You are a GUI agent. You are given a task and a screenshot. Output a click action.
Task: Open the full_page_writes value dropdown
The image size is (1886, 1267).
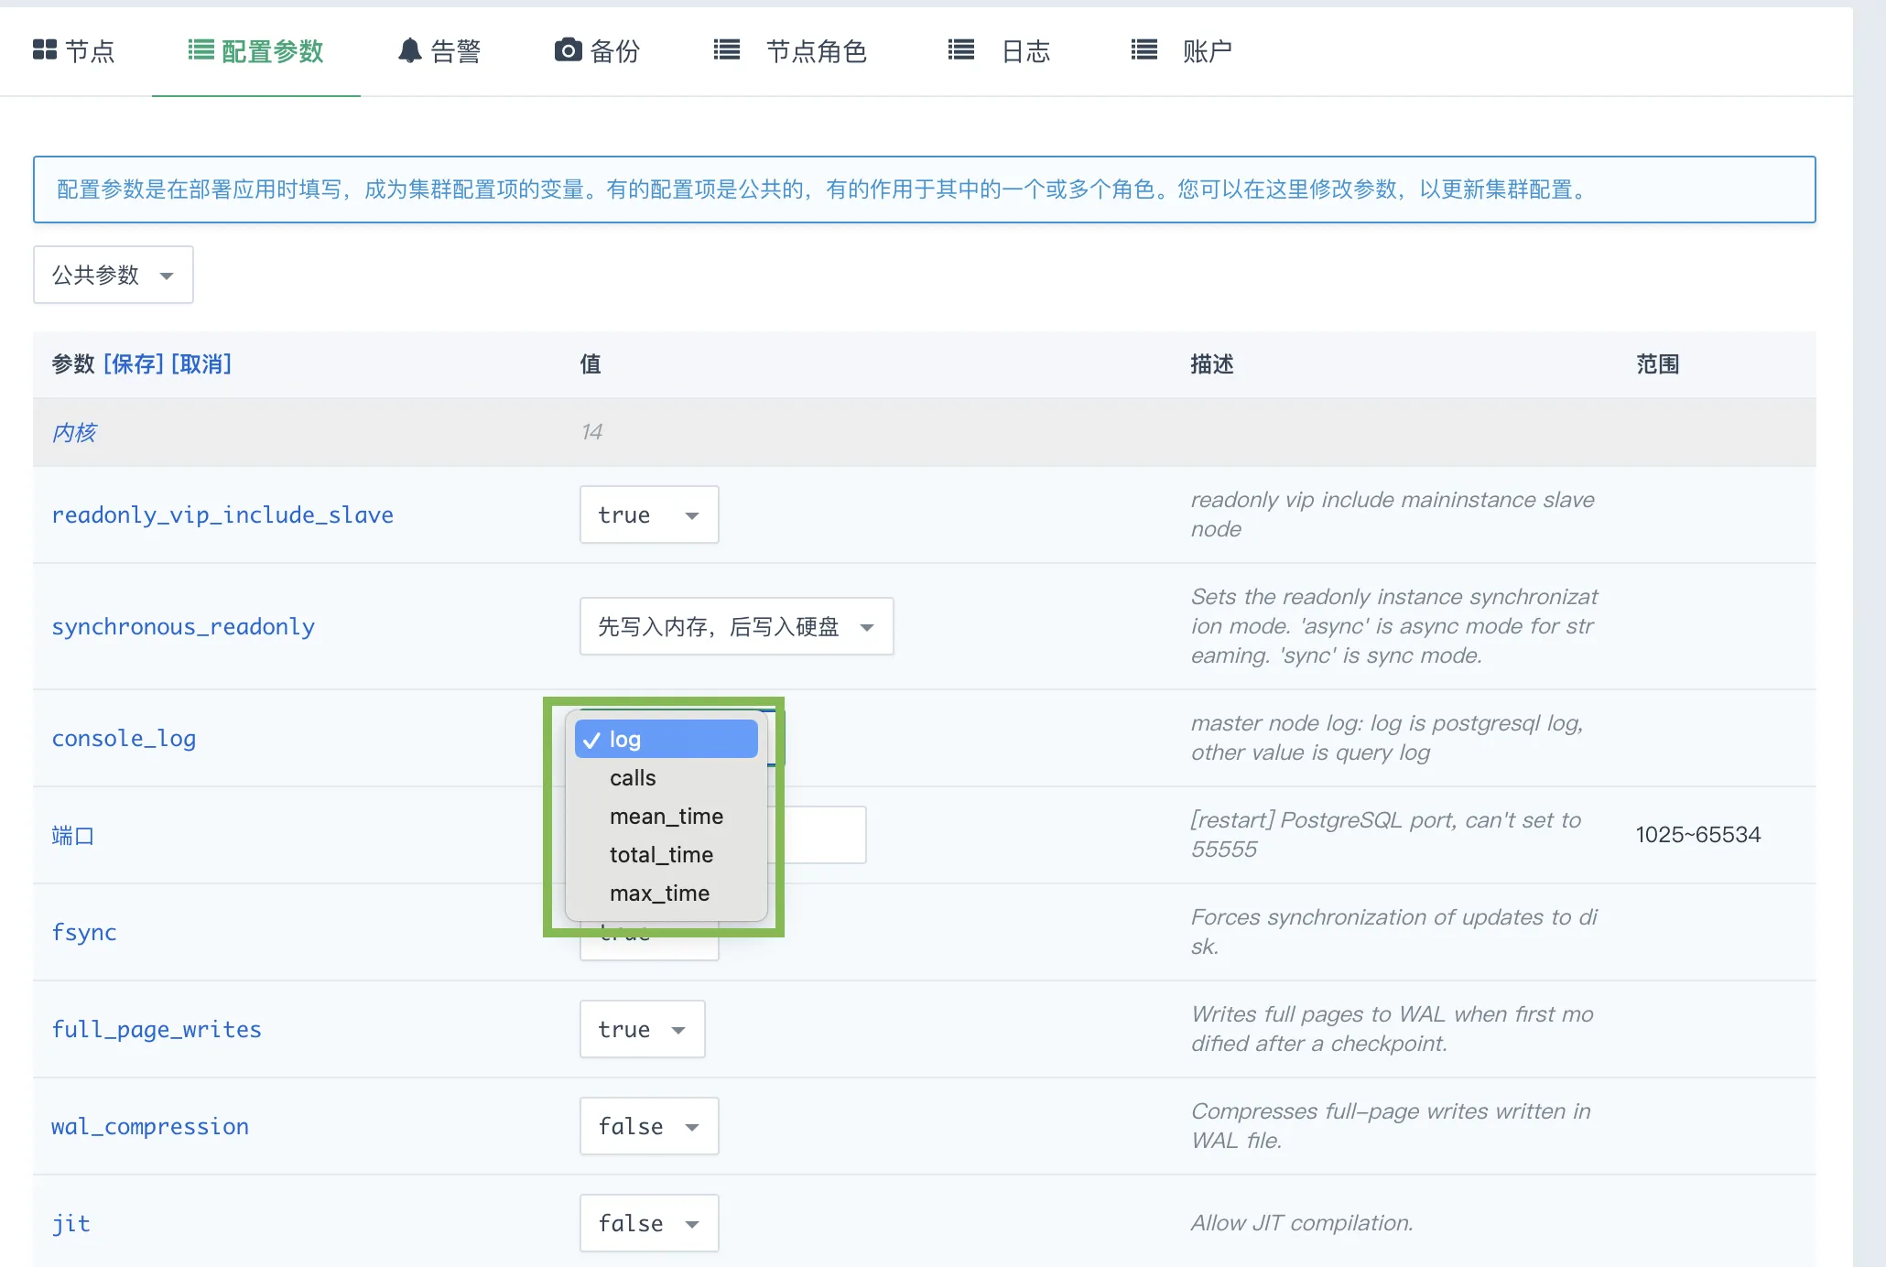(x=643, y=1029)
